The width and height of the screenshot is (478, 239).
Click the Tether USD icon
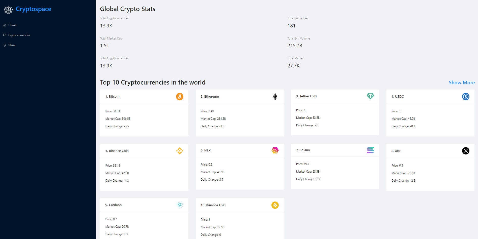pyautogui.click(x=370, y=96)
